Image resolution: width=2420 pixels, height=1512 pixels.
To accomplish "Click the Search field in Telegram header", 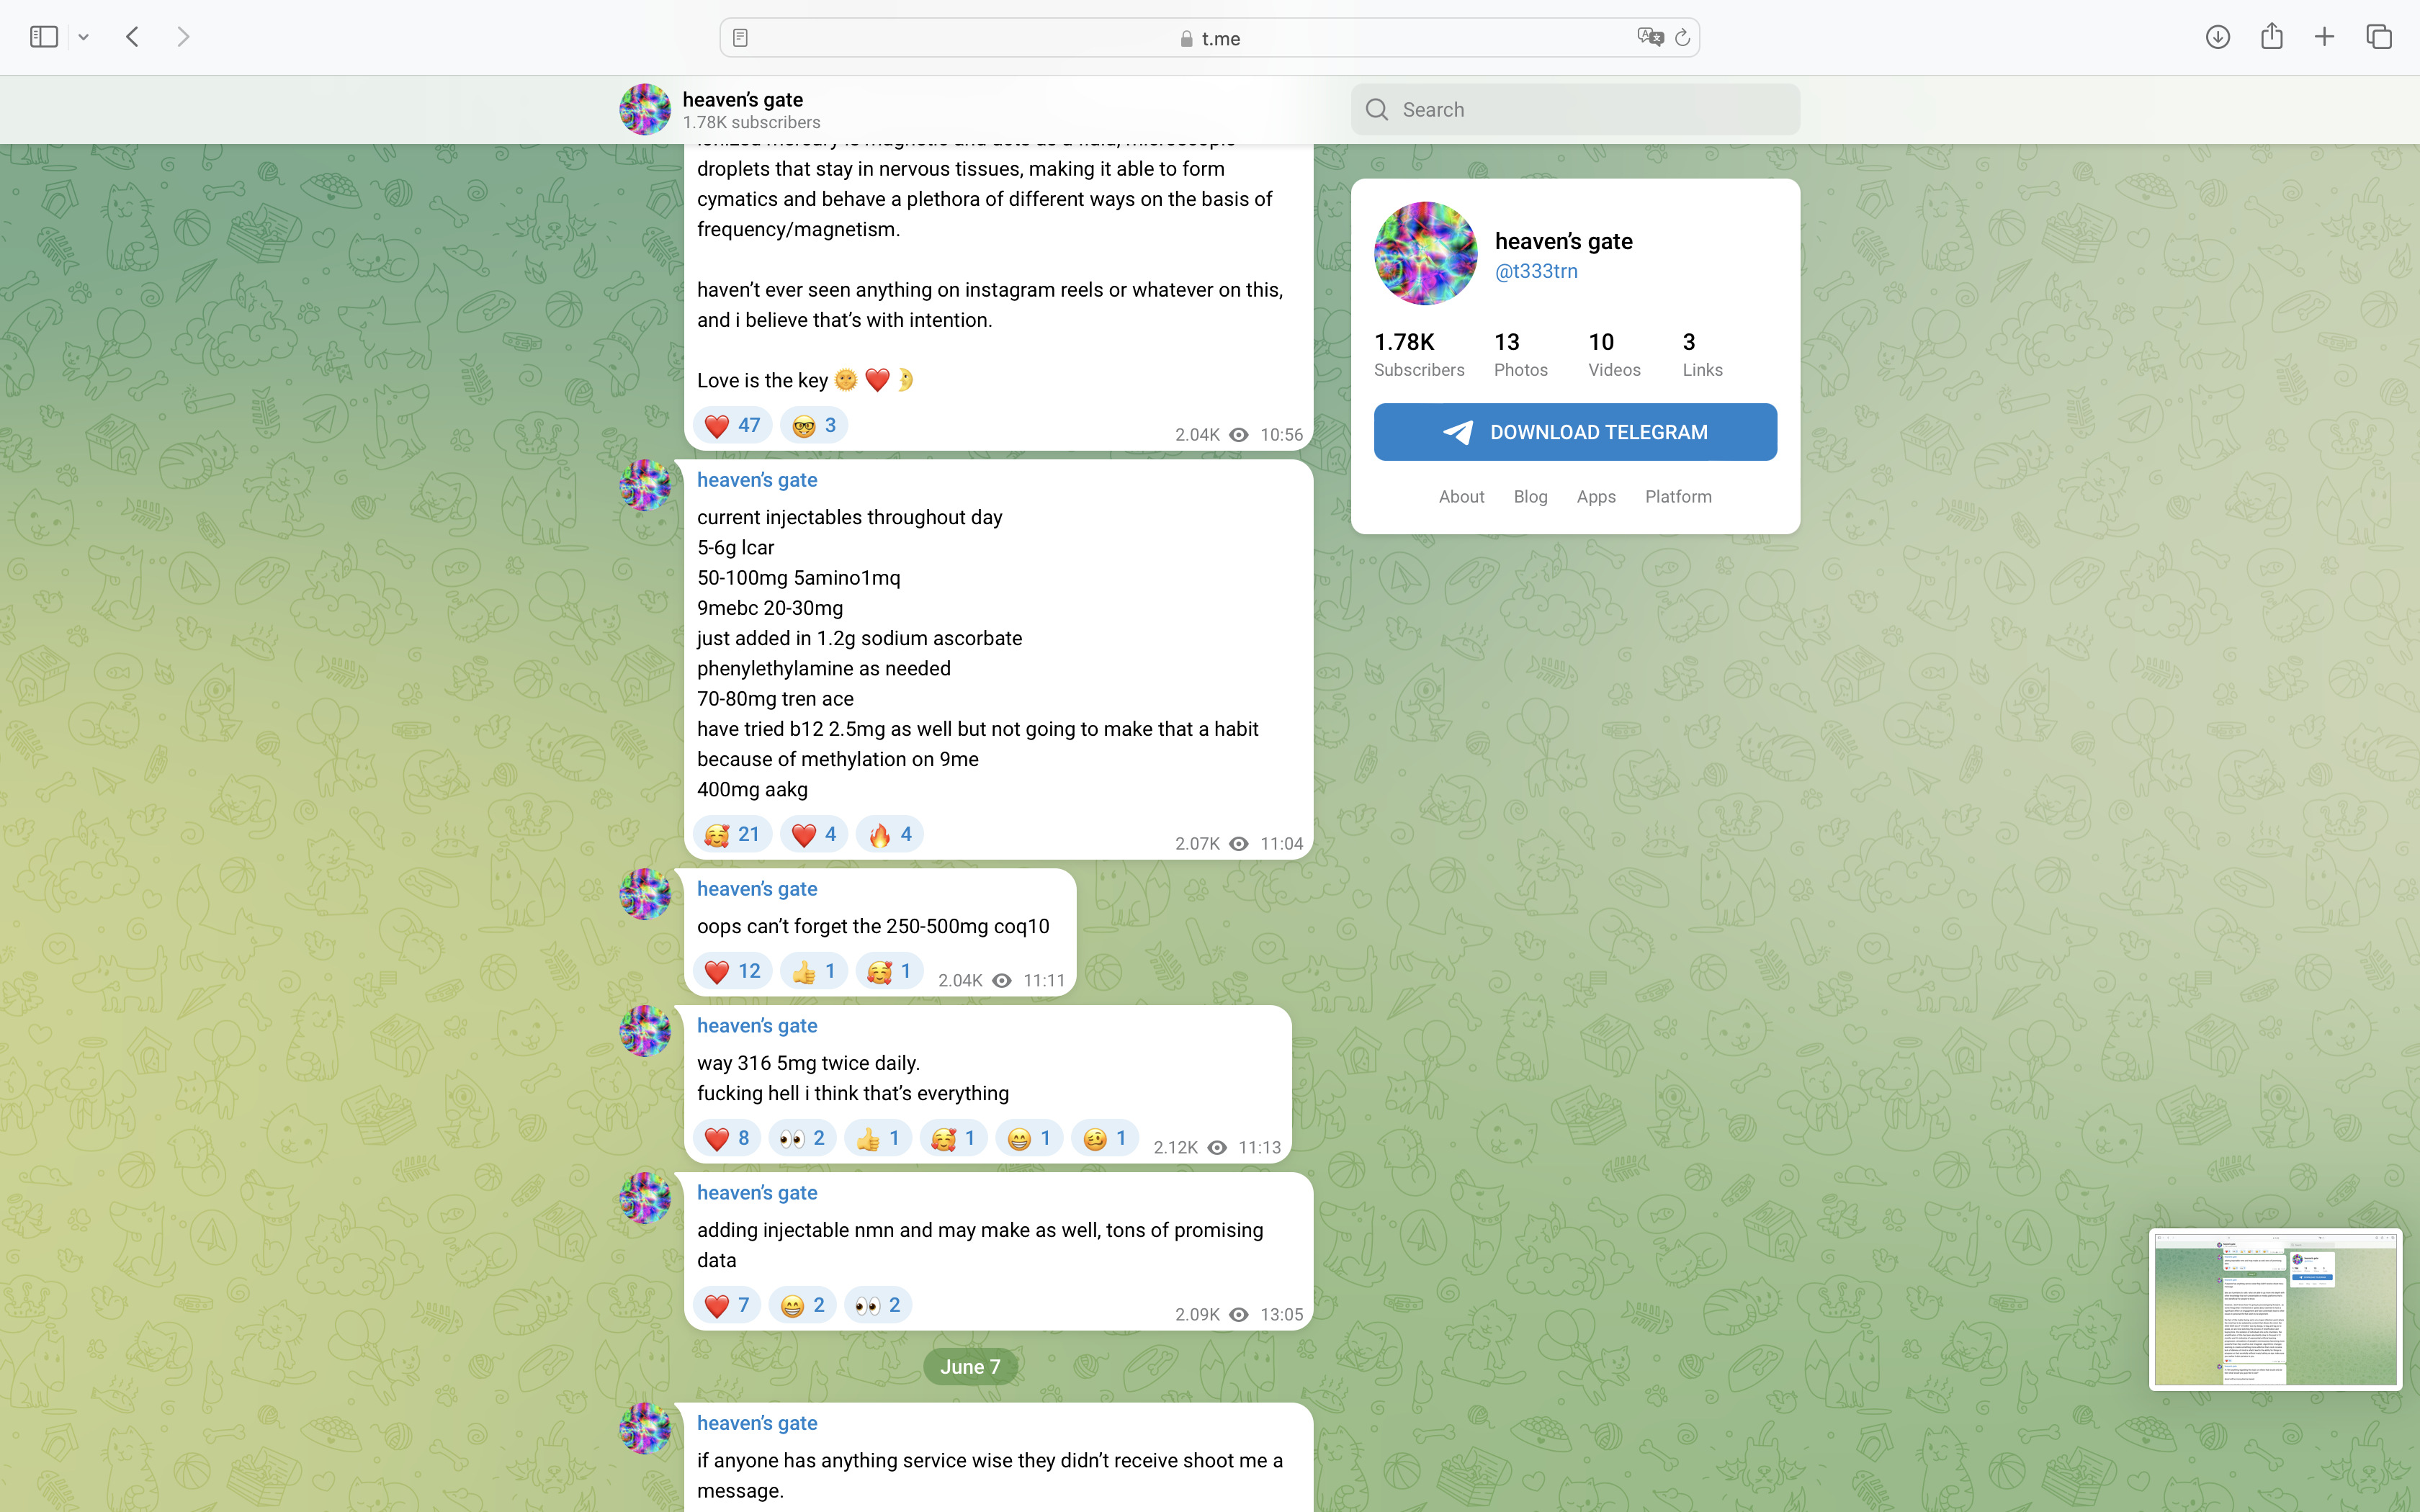I will [1575, 110].
